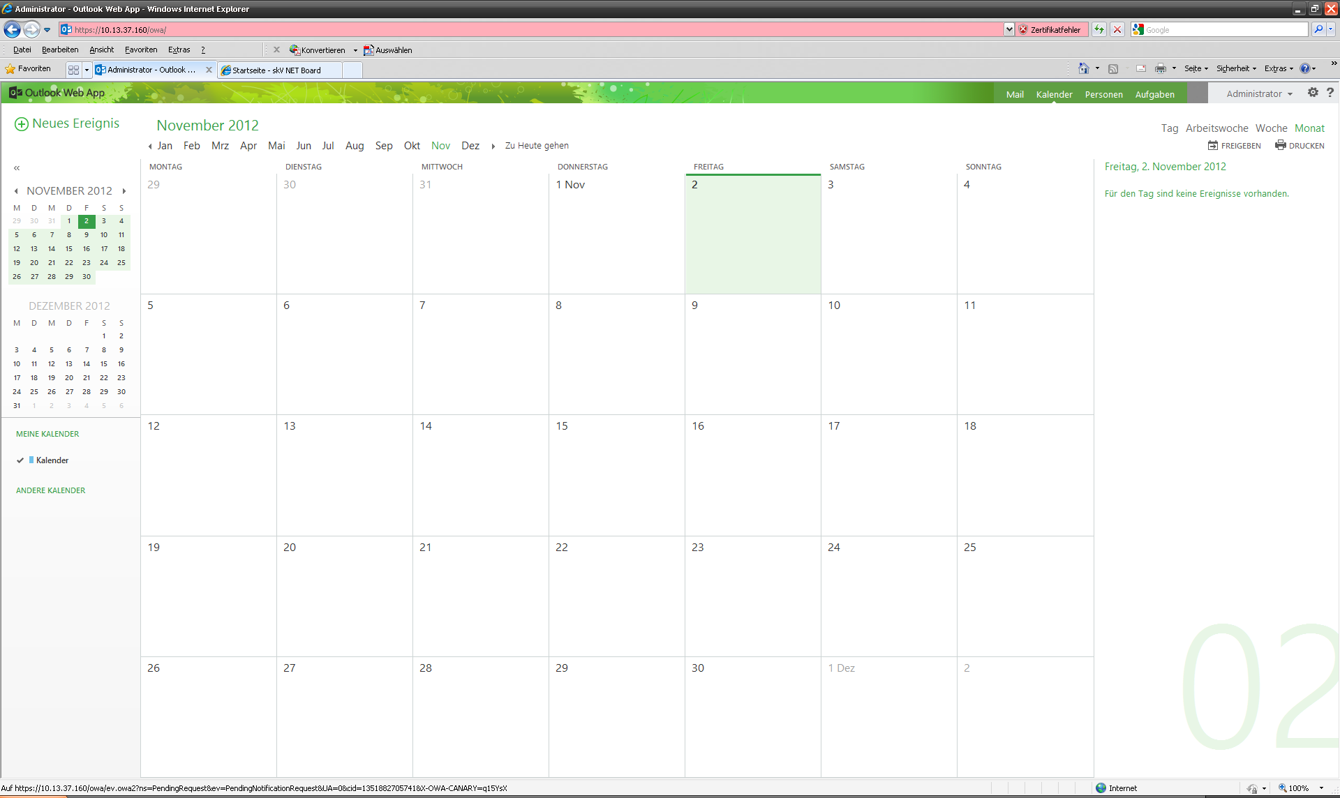This screenshot has width=1340, height=798.
Task: Expand the address bar dropdown arrow
Action: [x=1008, y=29]
